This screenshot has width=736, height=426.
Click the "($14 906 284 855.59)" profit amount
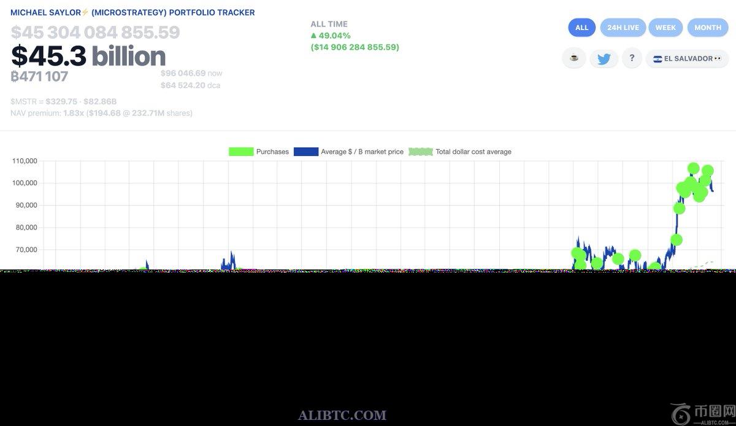pos(355,47)
